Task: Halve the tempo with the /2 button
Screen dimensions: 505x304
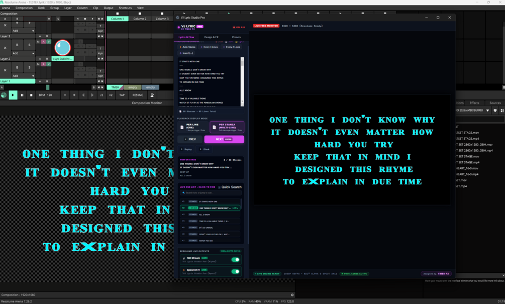Action: (x=102, y=95)
